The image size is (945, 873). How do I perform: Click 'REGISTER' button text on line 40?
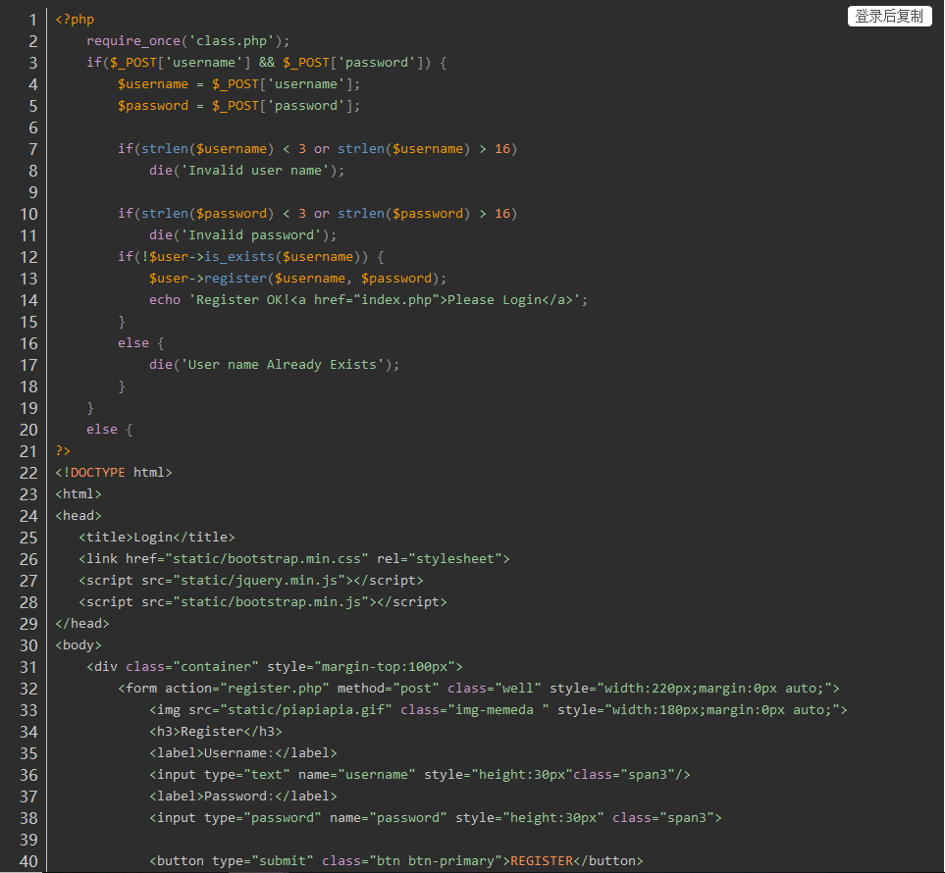[x=542, y=861]
